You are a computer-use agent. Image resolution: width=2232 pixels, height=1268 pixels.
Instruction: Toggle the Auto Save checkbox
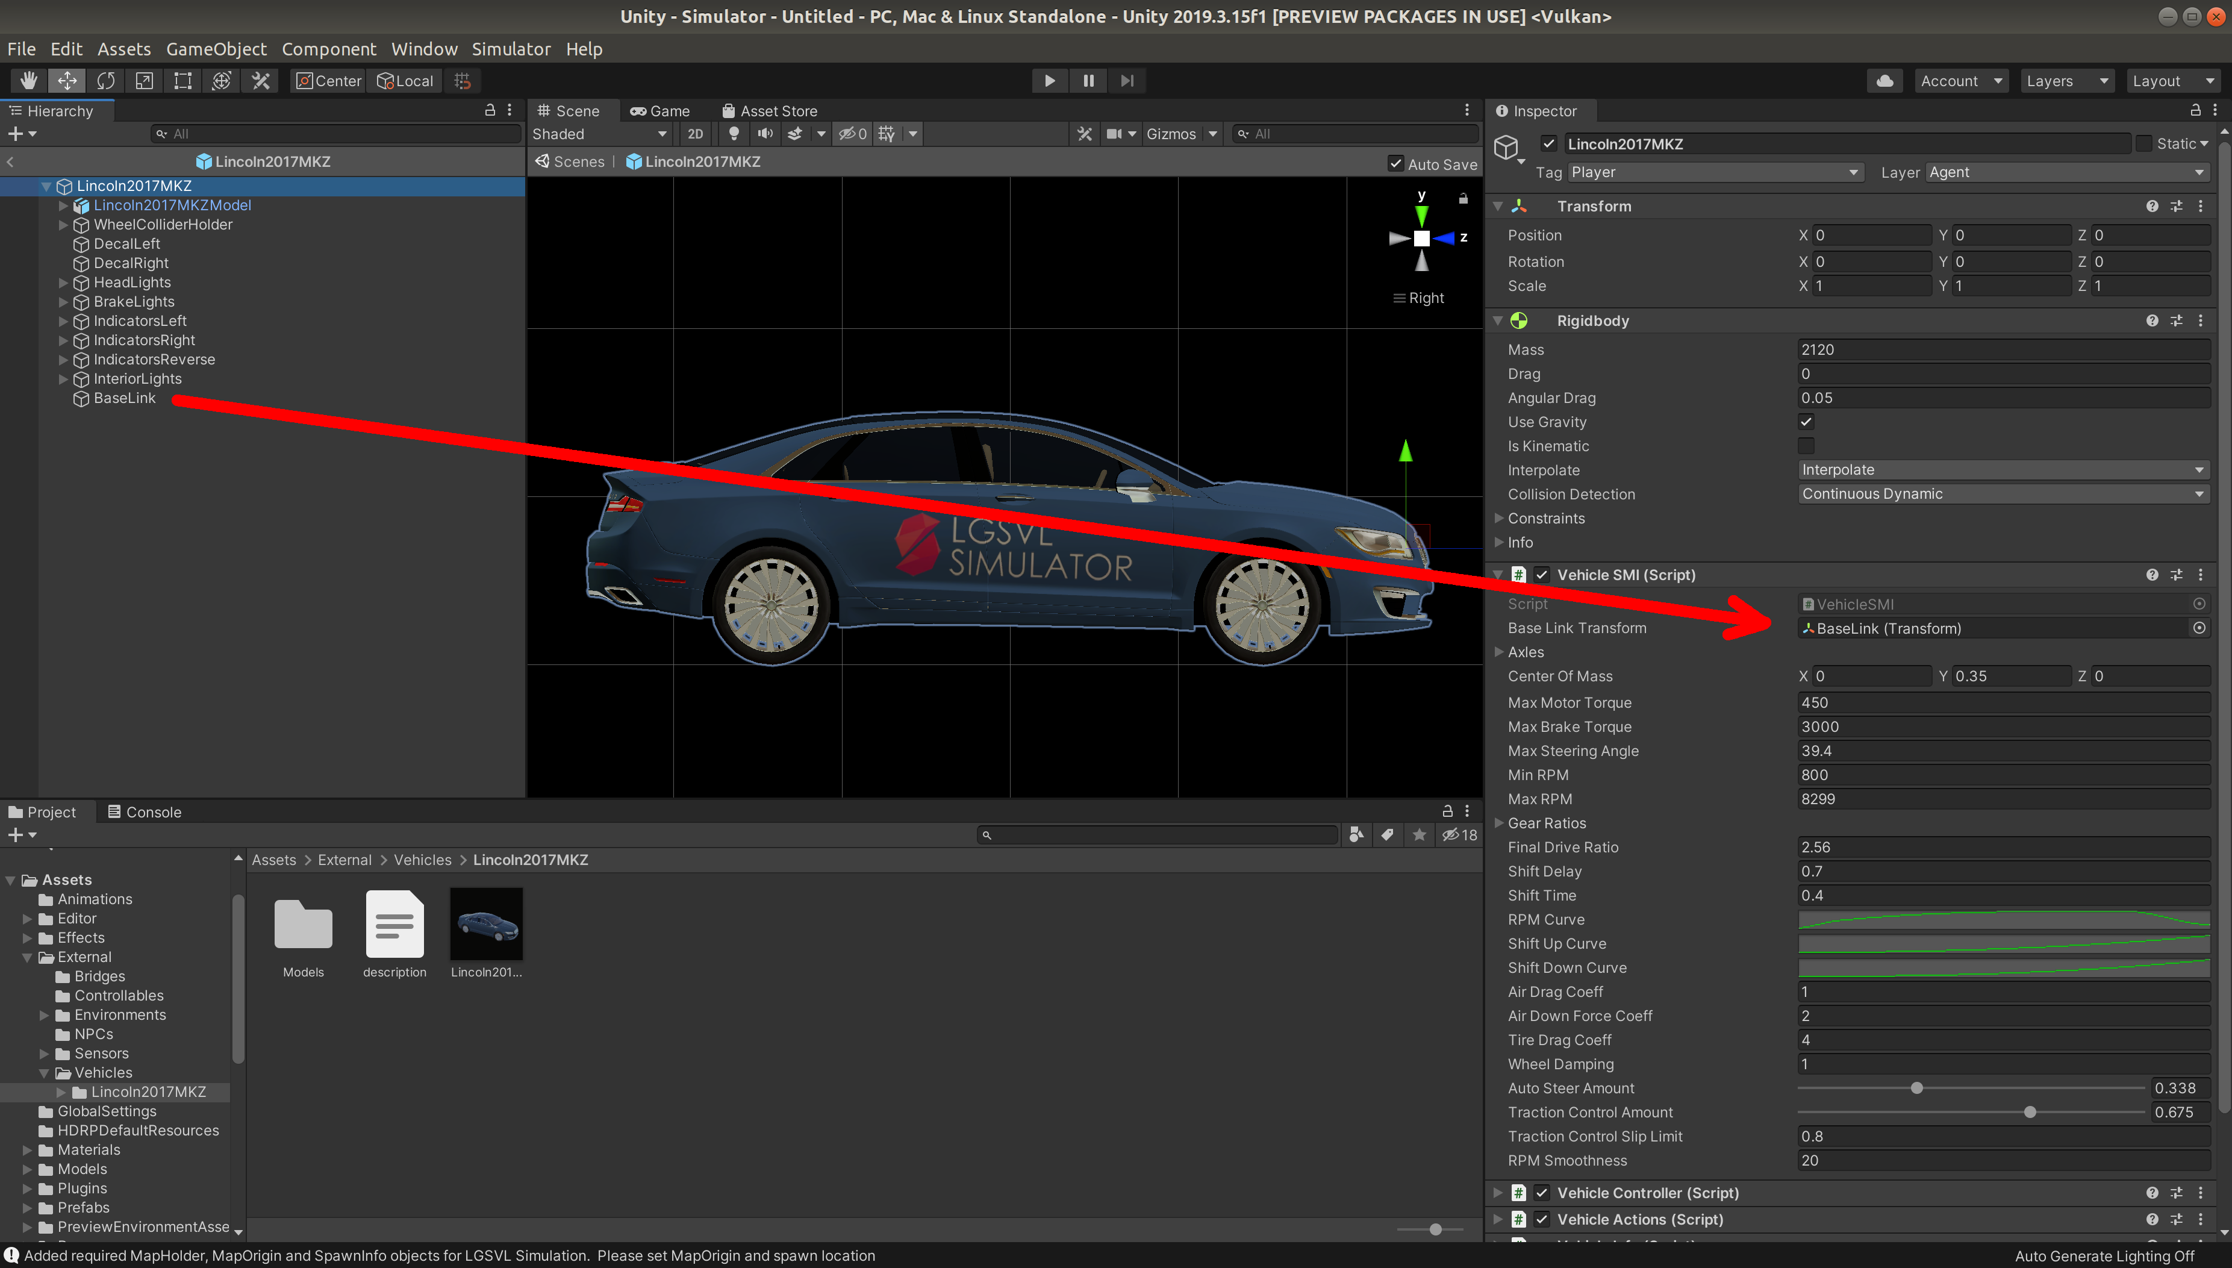coord(1395,164)
